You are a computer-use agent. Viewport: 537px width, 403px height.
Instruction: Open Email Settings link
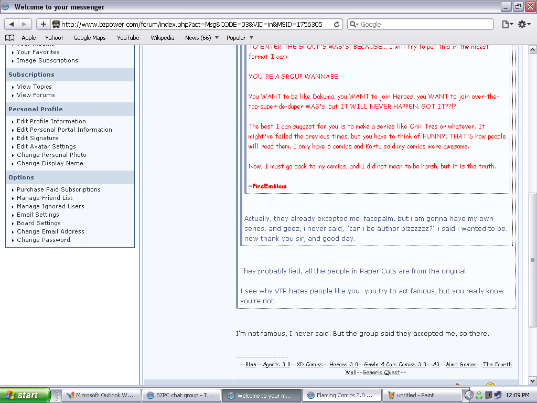point(38,215)
